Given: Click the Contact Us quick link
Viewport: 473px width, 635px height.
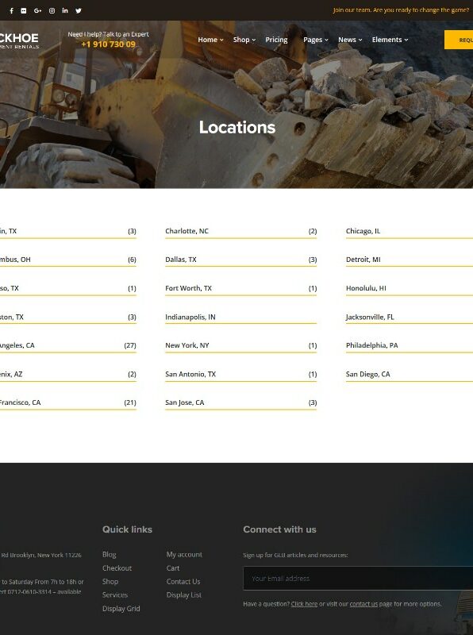Looking at the screenshot, I should click(x=183, y=582).
